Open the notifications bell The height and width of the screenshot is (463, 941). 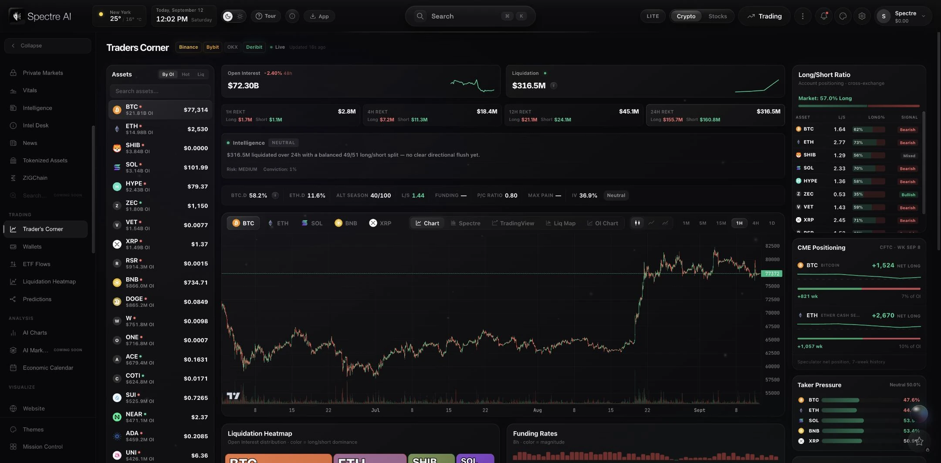click(823, 16)
